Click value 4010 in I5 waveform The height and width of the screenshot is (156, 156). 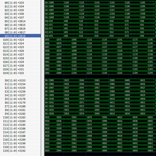tap(117, 99)
